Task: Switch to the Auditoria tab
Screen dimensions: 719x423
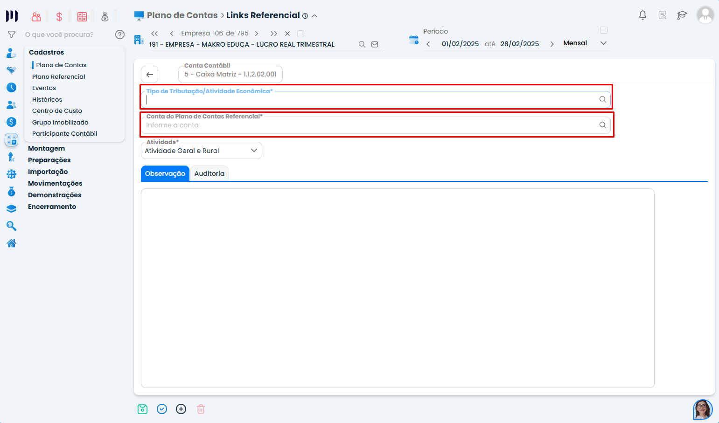Action: pyautogui.click(x=209, y=173)
